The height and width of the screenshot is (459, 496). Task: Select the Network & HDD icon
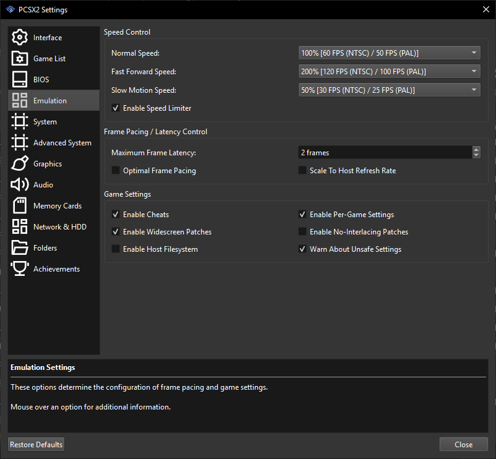(x=19, y=226)
